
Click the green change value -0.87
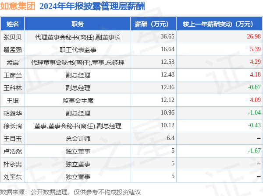coord(254,87)
